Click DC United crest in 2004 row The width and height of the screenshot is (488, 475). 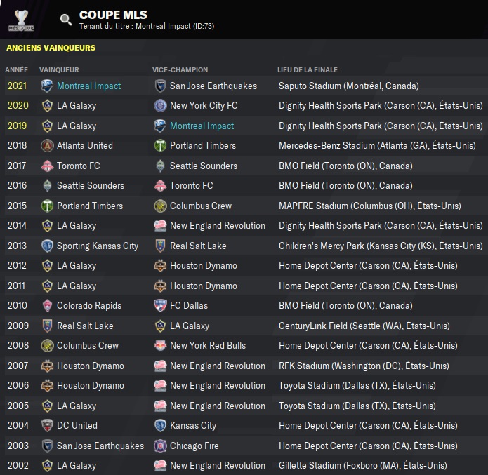coord(47,426)
